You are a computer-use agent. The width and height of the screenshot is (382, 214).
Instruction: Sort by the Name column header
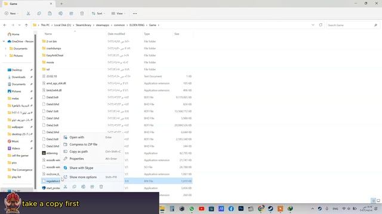(48, 34)
